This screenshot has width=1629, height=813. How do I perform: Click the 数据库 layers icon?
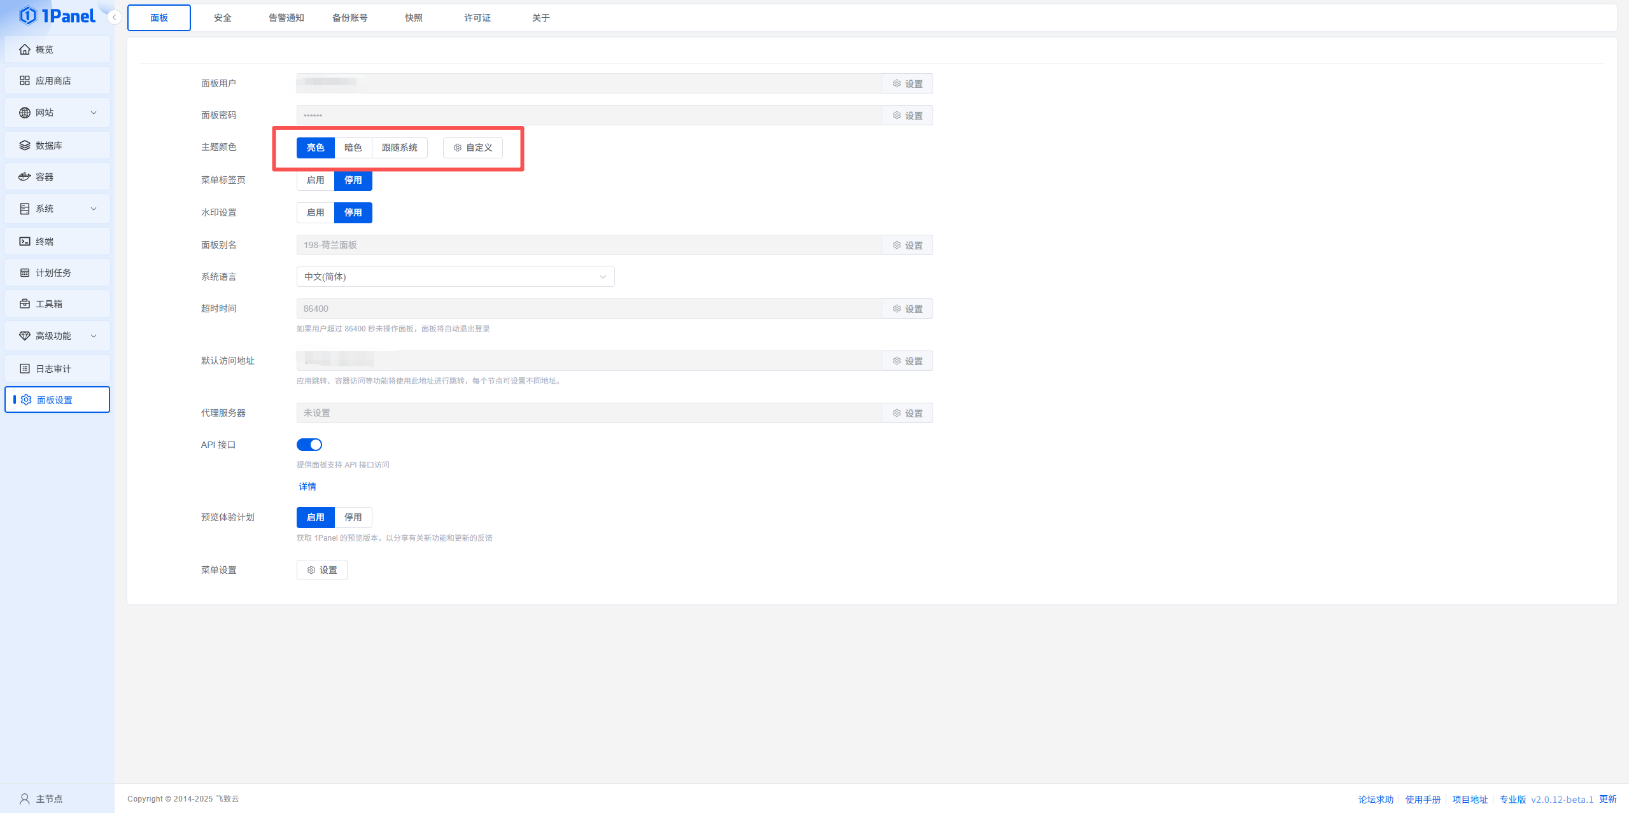[25, 146]
